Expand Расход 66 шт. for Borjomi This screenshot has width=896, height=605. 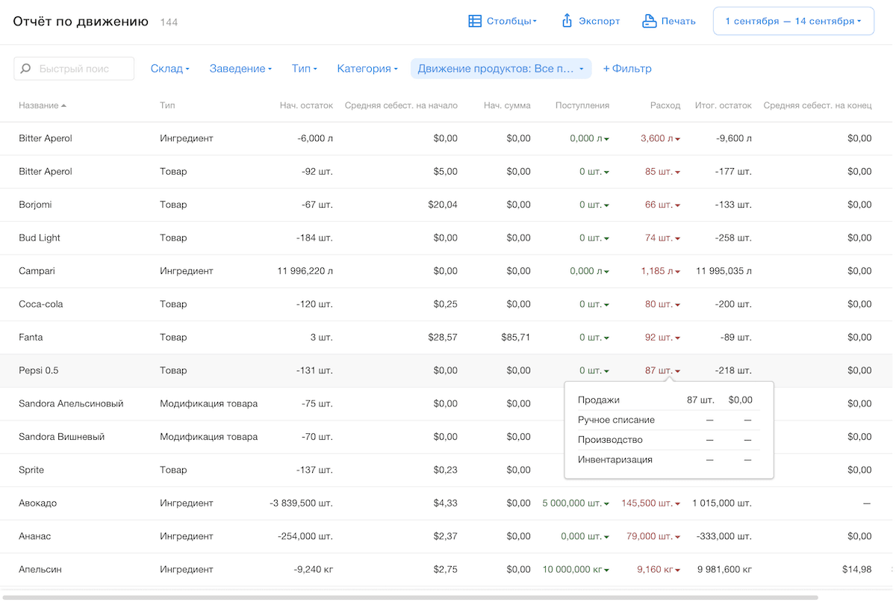(x=663, y=205)
